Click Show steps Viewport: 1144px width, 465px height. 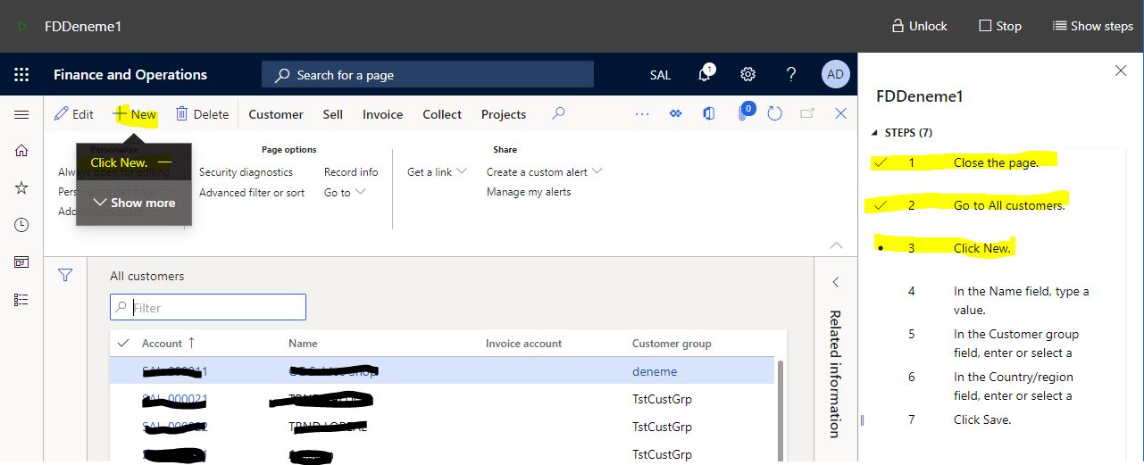(1092, 26)
